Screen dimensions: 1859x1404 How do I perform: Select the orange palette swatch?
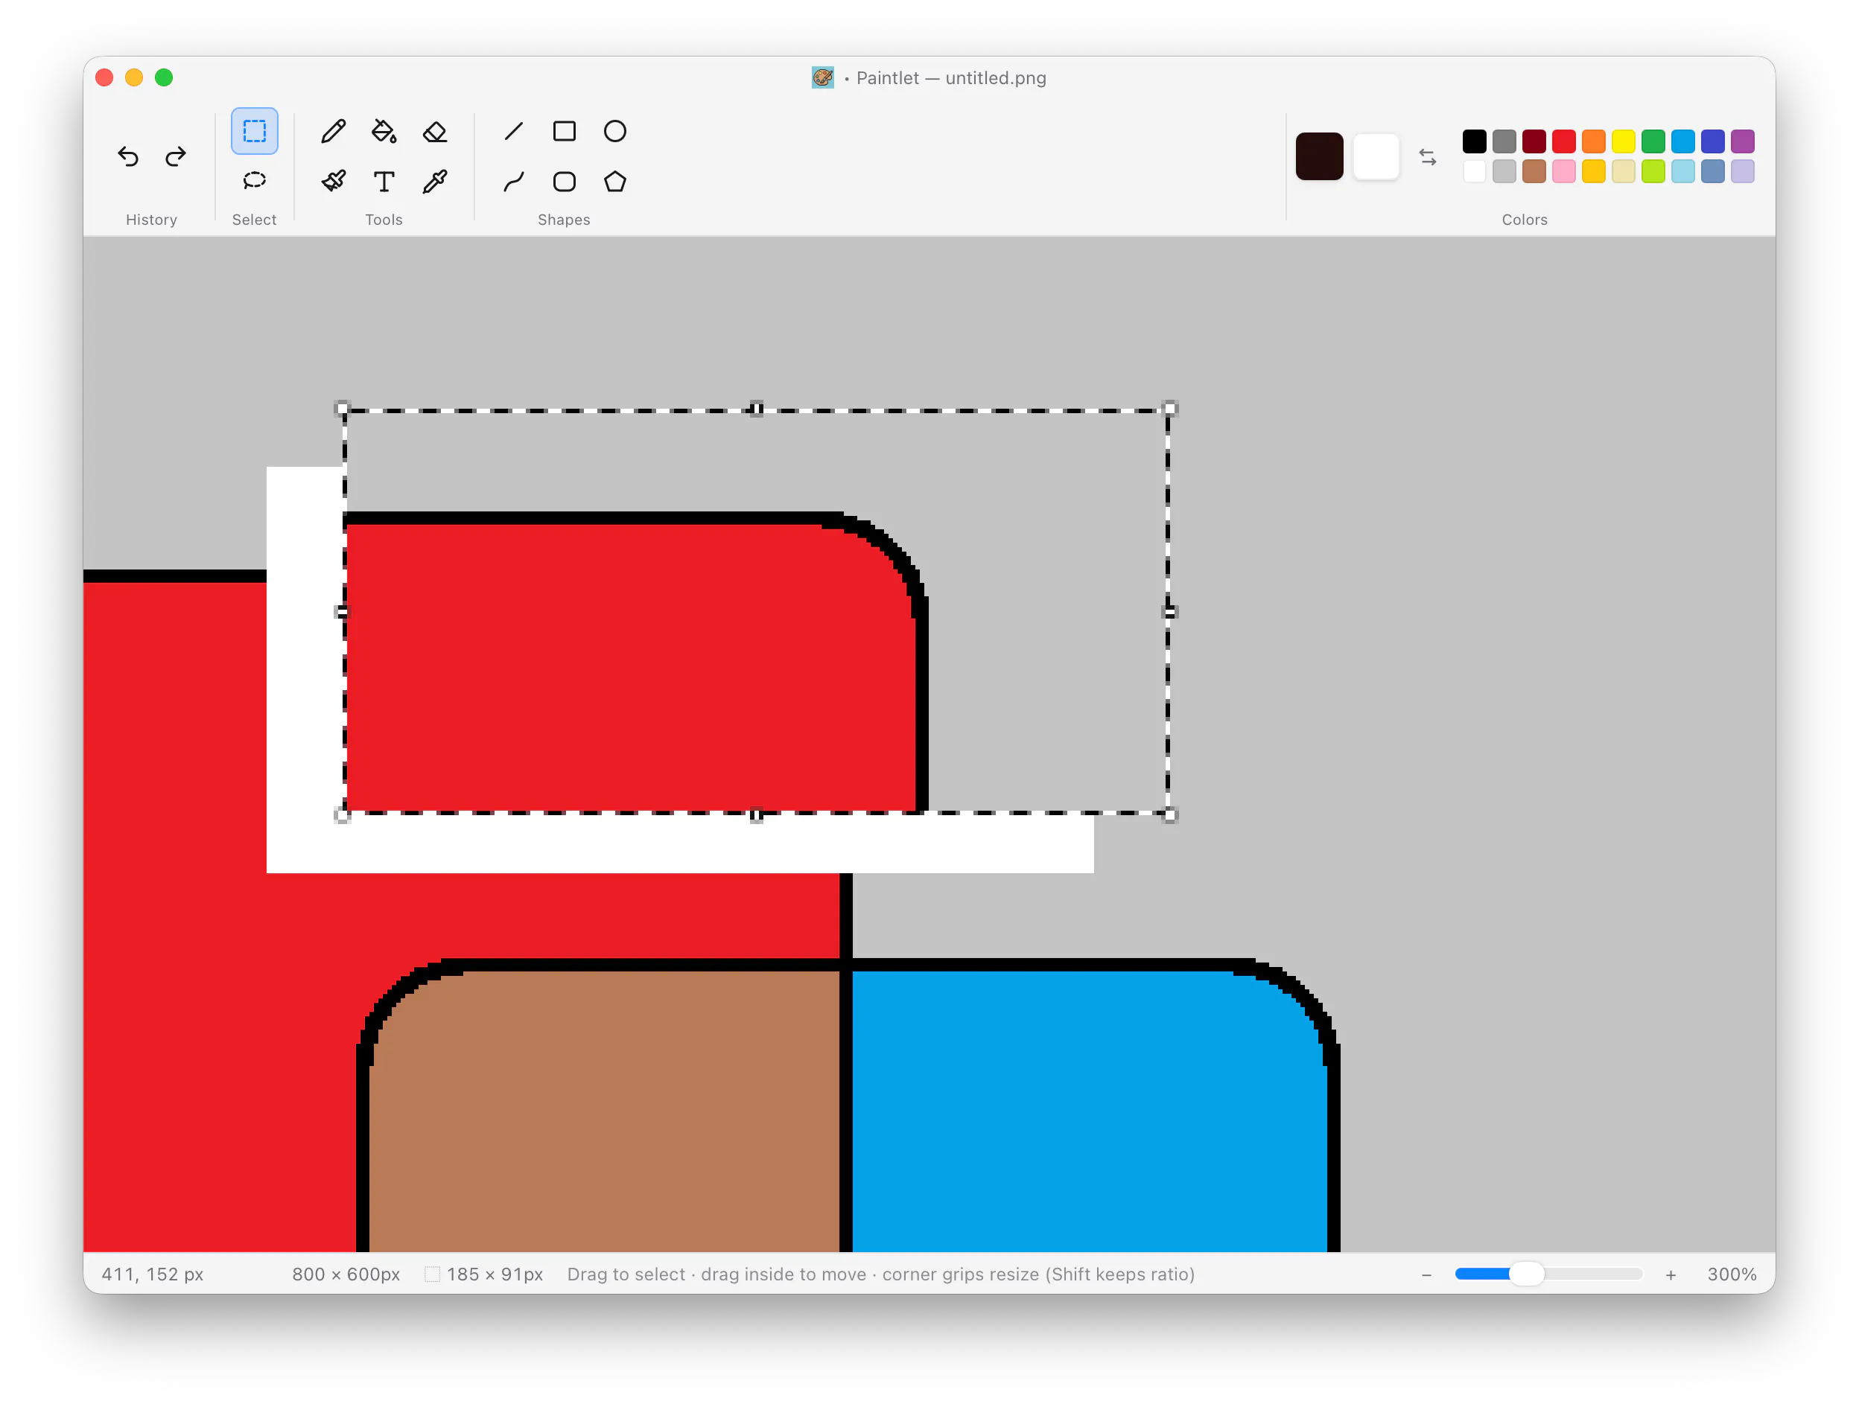(1593, 141)
